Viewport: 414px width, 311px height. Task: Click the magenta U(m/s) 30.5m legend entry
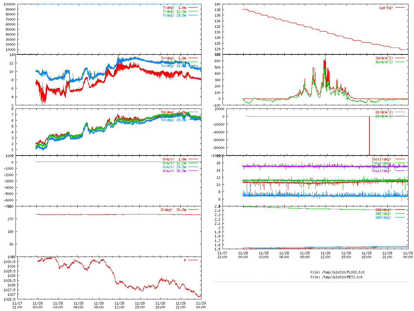coord(174,171)
